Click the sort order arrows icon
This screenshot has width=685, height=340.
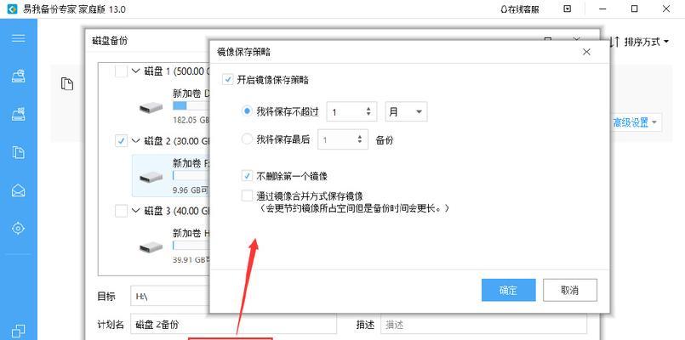tap(614, 42)
